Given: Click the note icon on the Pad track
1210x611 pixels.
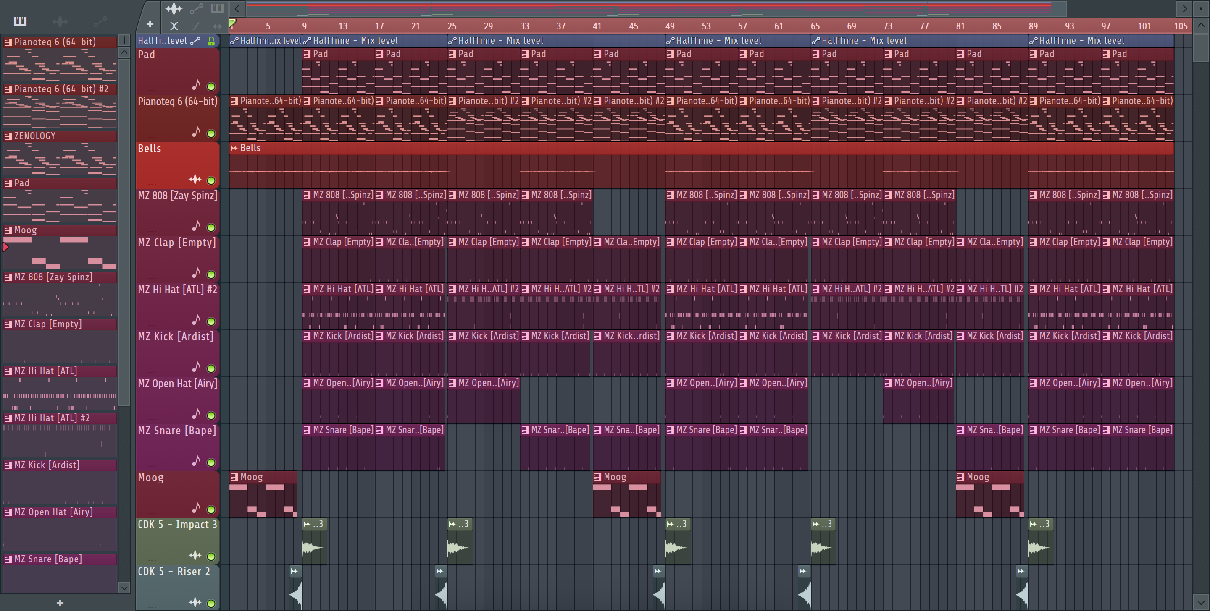Looking at the screenshot, I should pyautogui.click(x=196, y=85).
